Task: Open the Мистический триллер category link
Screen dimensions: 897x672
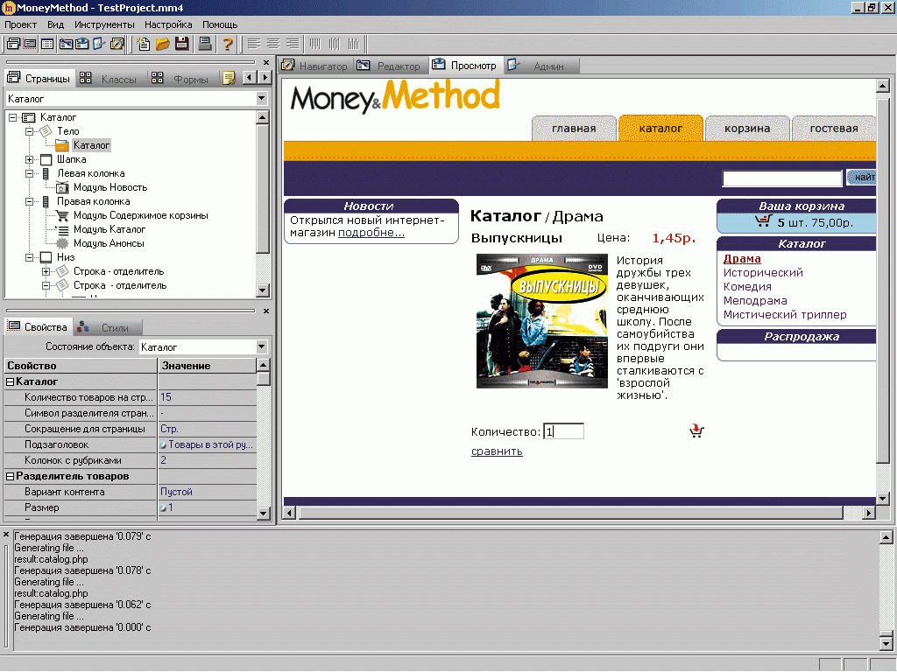Action: pyautogui.click(x=785, y=315)
